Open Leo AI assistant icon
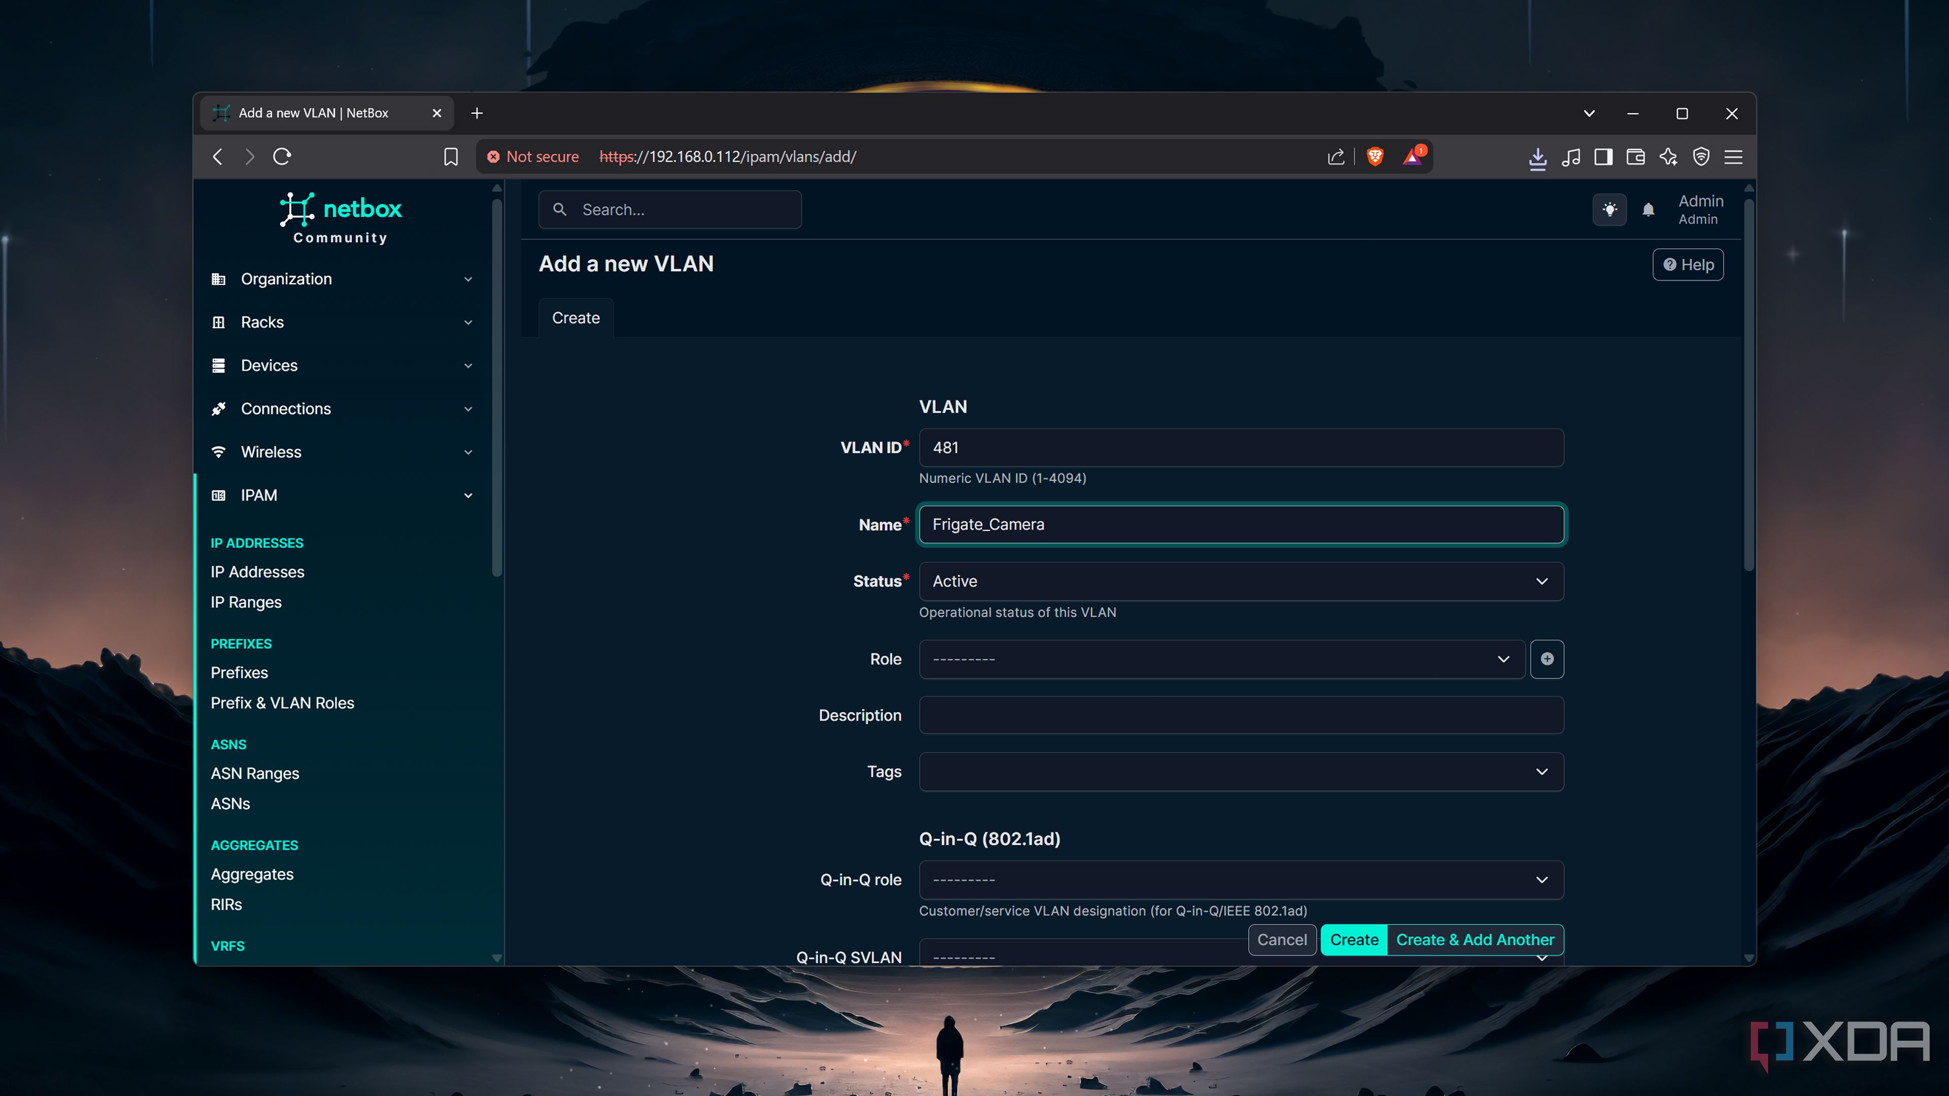The height and width of the screenshot is (1096, 1949). coord(1668,157)
